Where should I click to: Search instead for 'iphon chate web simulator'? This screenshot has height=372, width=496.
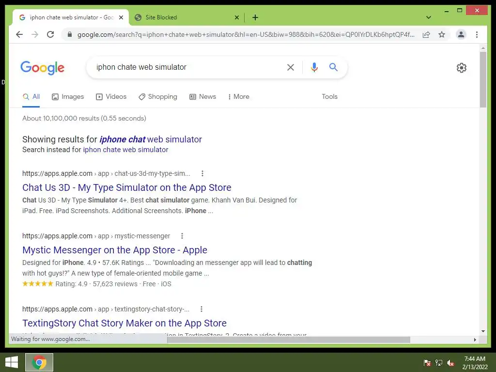point(125,150)
